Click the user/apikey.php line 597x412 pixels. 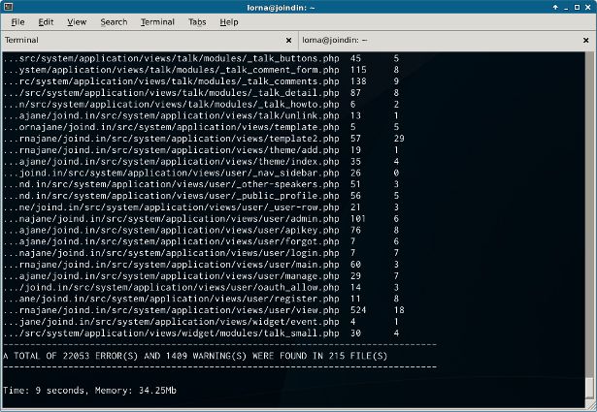pos(201,230)
